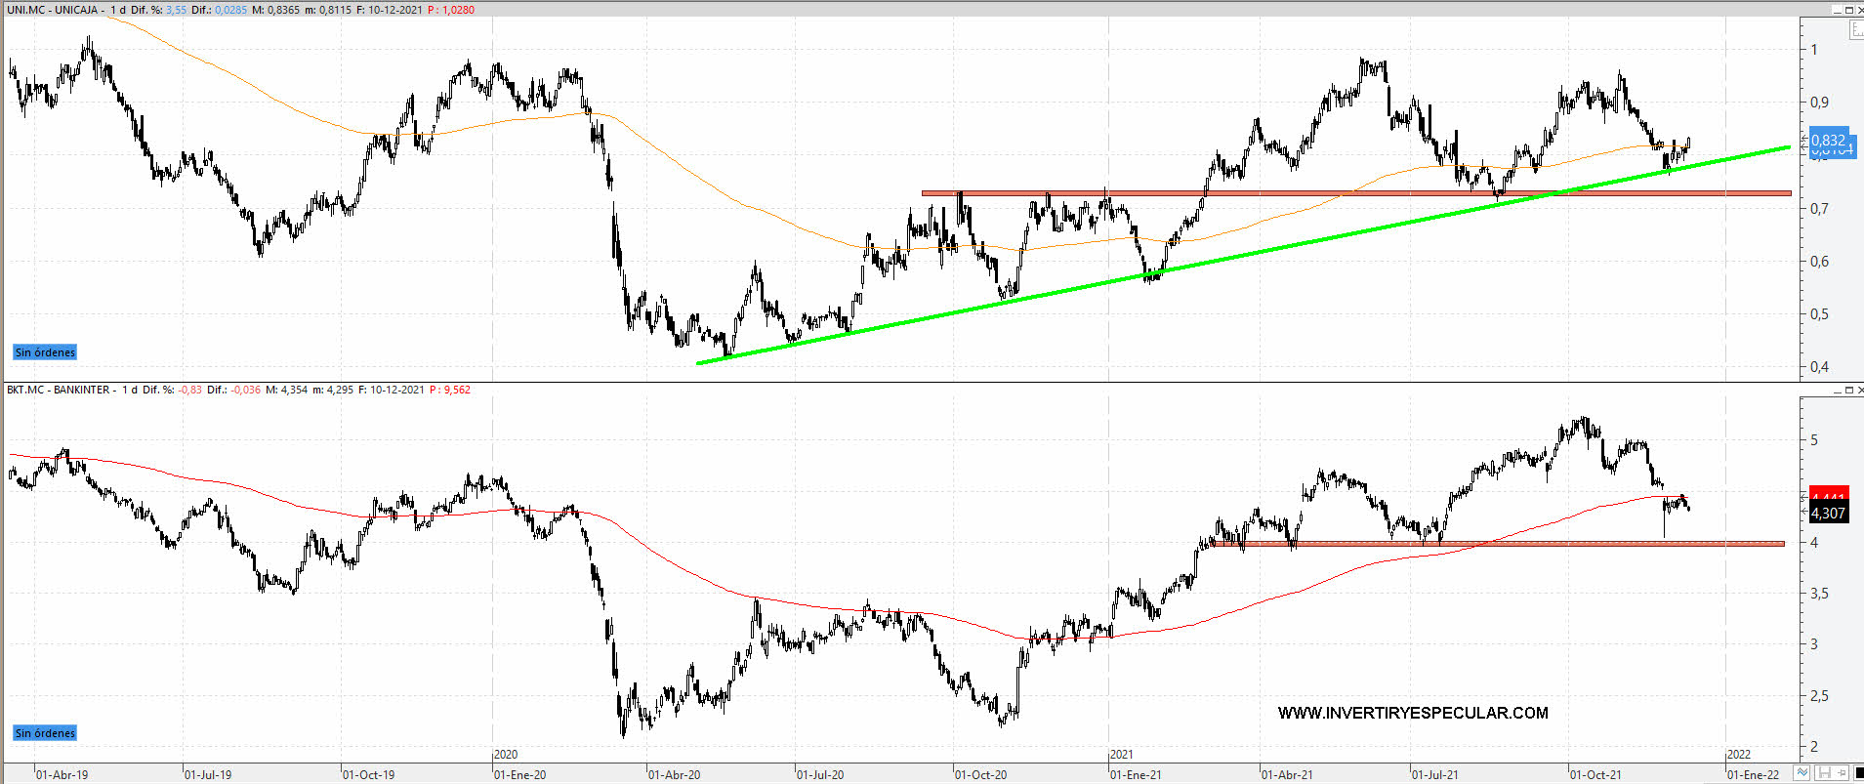Click 'Sin órdenes' label on BANKINTER chart

[45, 733]
